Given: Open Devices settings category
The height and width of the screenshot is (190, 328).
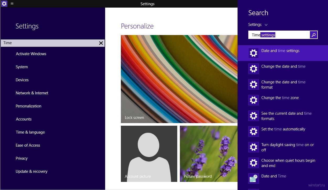Looking at the screenshot, I should coord(22,80).
